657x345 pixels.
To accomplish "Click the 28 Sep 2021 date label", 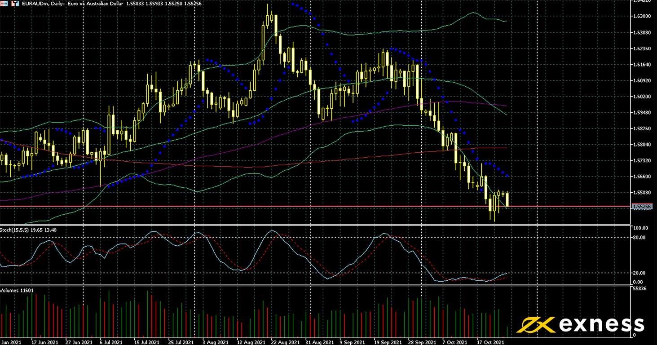I will pyautogui.click(x=423, y=342).
